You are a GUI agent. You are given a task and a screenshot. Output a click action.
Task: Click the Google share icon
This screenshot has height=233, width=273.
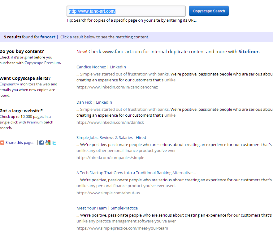(x=48, y=143)
